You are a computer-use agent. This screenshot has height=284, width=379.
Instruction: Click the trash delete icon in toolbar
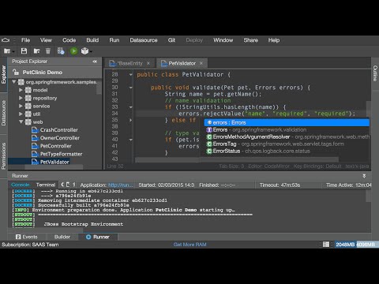[48, 51]
